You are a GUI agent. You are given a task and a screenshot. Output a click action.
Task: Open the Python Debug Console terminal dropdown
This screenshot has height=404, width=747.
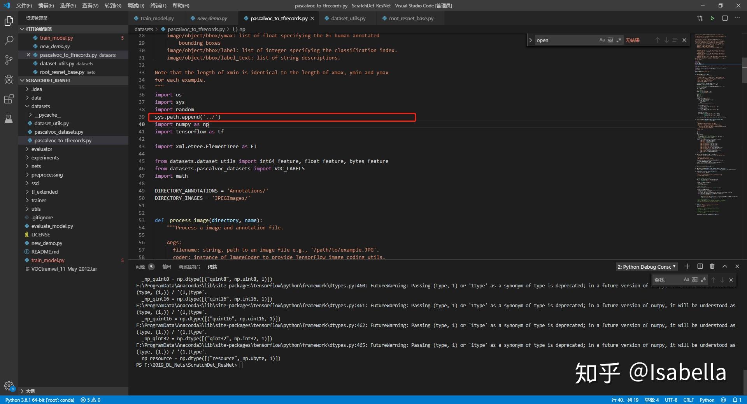coord(646,267)
